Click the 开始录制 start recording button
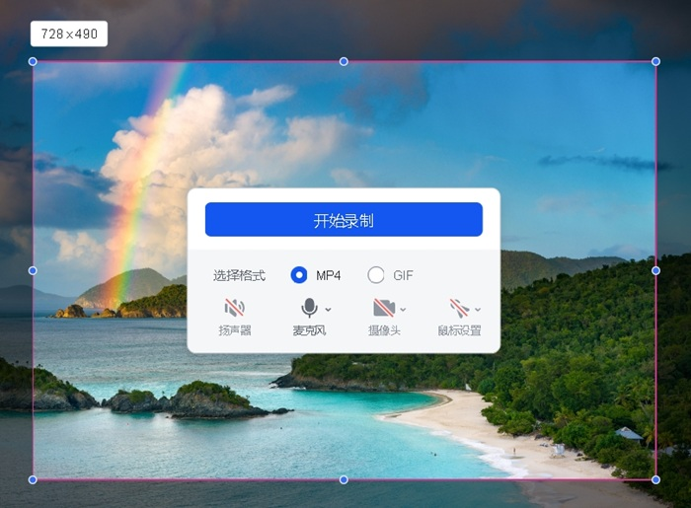Viewport: 691px width, 508px height. 344,220
